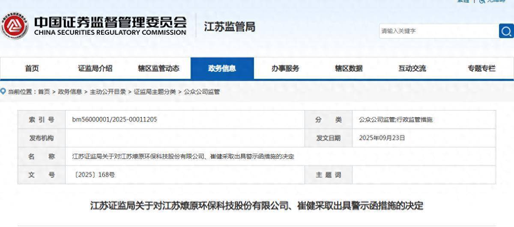Open the 证监局介绍 navigation tab
The height and width of the screenshot is (227, 514).
point(96,68)
